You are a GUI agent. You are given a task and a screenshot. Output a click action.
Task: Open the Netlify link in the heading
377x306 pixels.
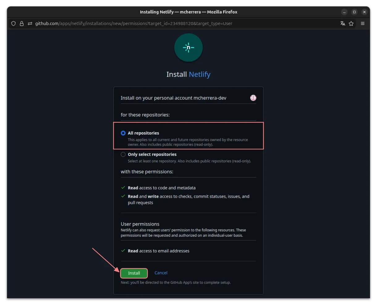click(200, 75)
